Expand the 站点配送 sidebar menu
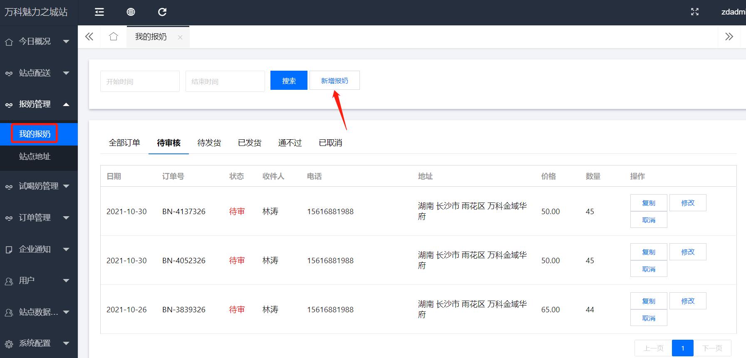The height and width of the screenshot is (358, 746). tap(38, 73)
